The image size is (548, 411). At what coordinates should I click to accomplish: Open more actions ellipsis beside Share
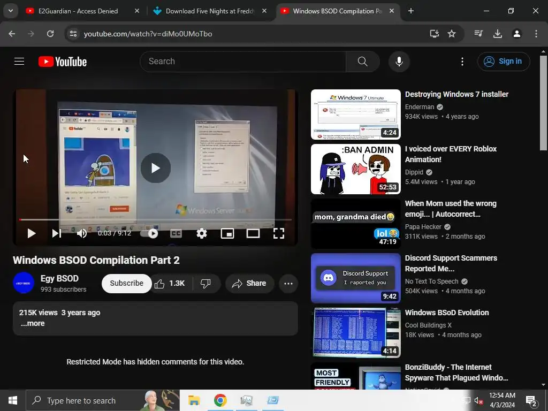tap(288, 284)
